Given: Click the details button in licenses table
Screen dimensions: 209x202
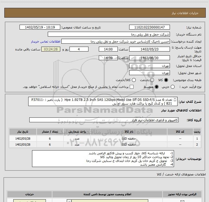Looking at the screenshot, I should (30, 201).
